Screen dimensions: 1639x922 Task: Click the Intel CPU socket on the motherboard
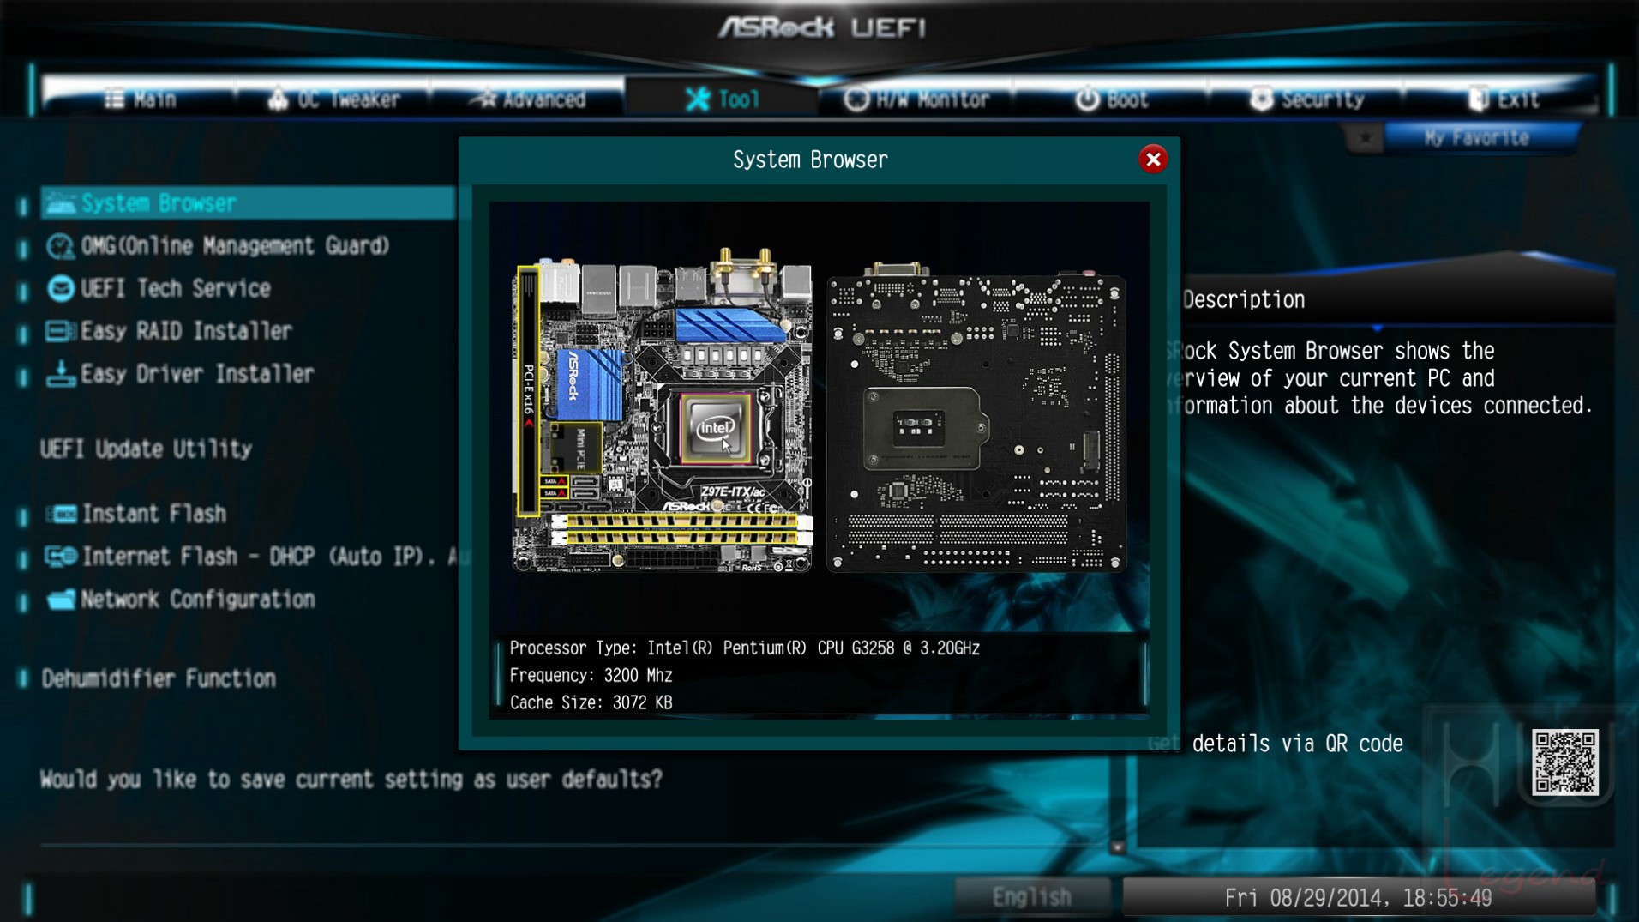pos(715,427)
